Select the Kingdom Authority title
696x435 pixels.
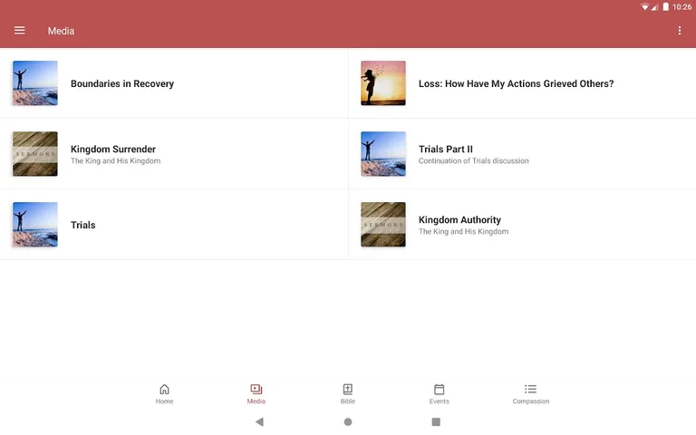459,219
